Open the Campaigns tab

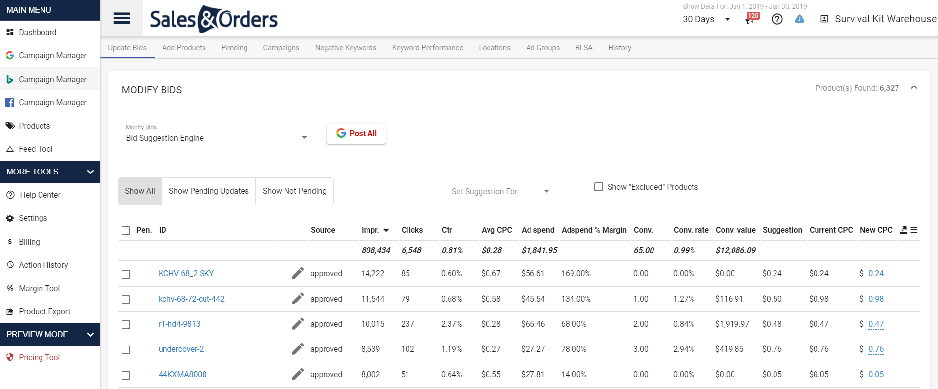tap(281, 48)
